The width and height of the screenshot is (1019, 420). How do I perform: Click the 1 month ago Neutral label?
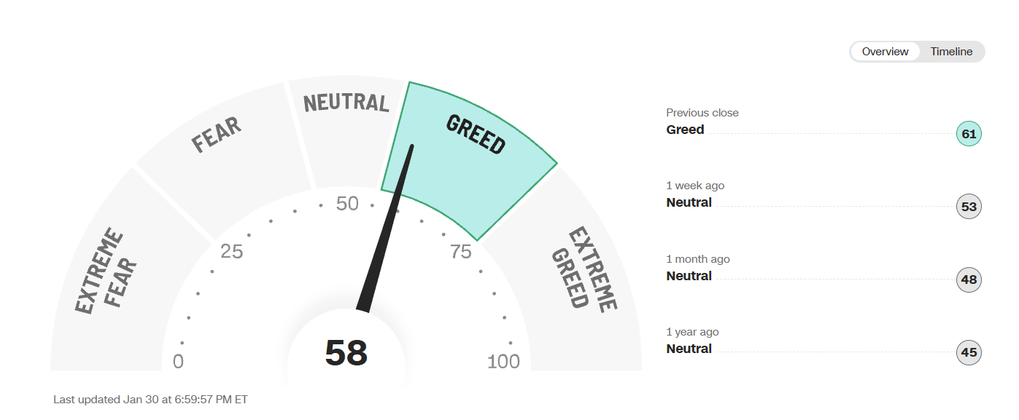coord(689,276)
